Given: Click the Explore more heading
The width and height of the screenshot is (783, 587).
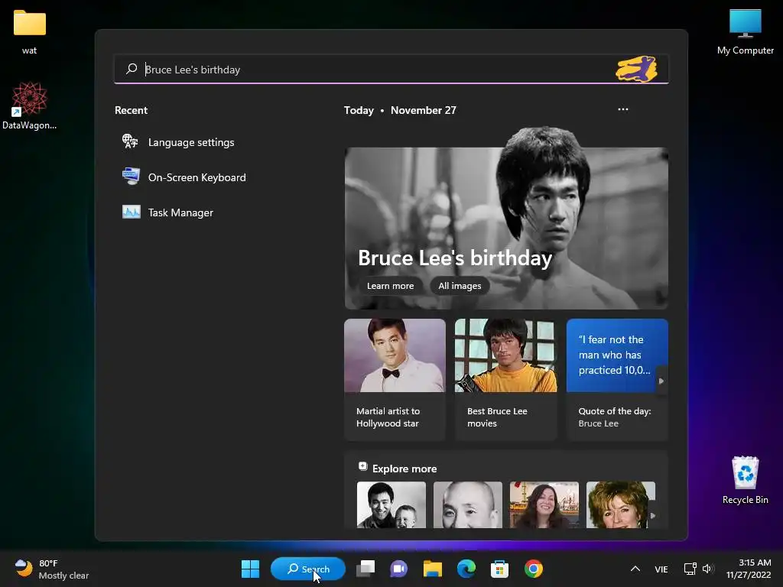Looking at the screenshot, I should (404, 469).
